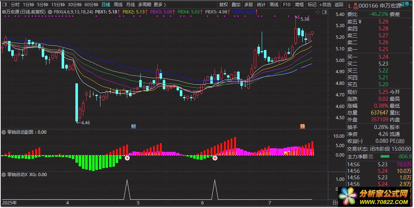Click the 5.38 high price label
This screenshot has height=208, width=414.
[305, 19]
